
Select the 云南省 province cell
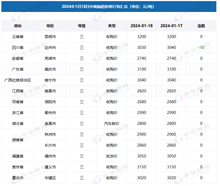point(18,37)
